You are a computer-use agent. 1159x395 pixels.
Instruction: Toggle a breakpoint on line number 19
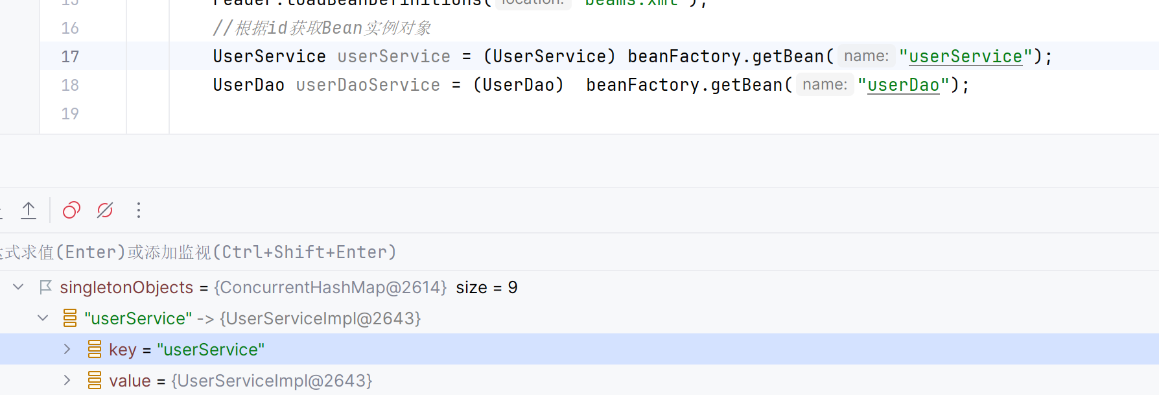[70, 114]
